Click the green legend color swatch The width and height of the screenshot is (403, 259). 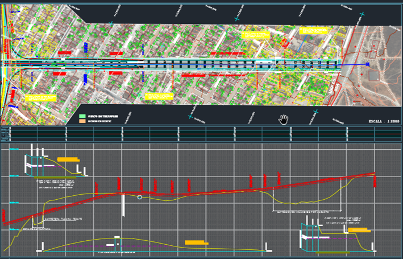[x=82, y=116]
